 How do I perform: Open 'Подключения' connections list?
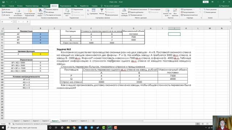pyautogui.click(x=77, y=9)
